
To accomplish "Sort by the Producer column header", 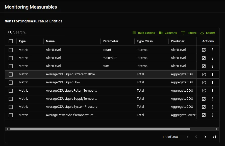I will 178,41.
